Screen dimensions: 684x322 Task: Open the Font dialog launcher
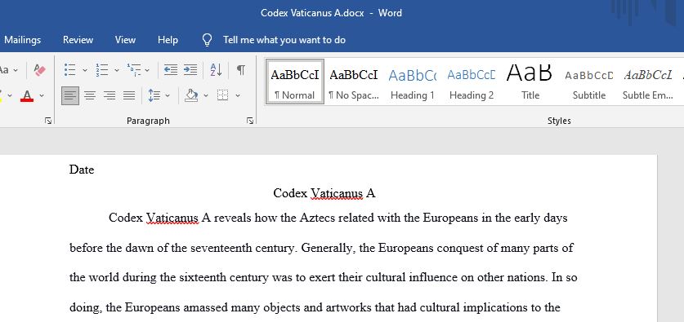click(x=48, y=121)
